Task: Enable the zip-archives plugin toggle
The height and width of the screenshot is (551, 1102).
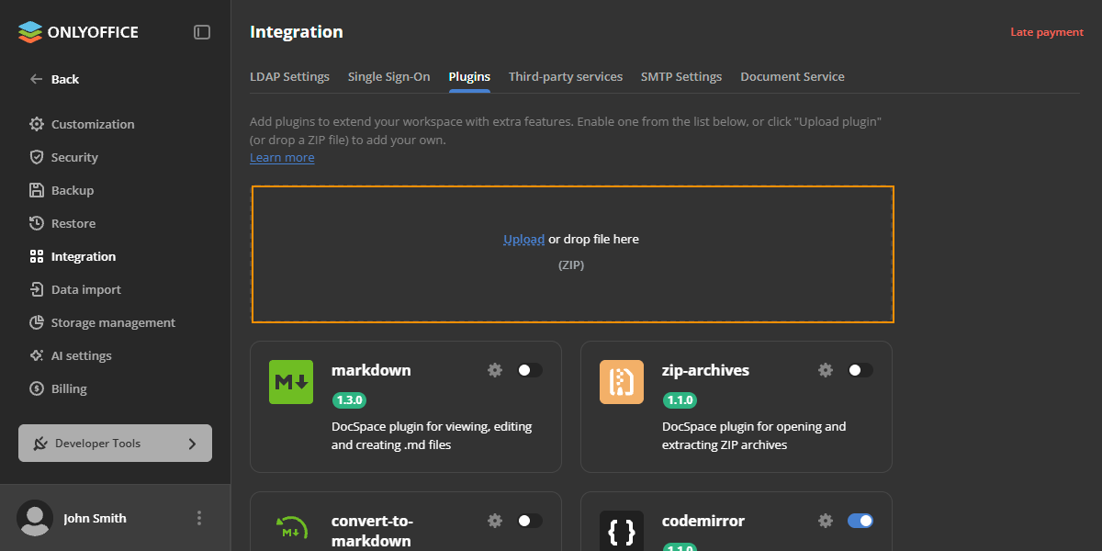Action: [860, 370]
